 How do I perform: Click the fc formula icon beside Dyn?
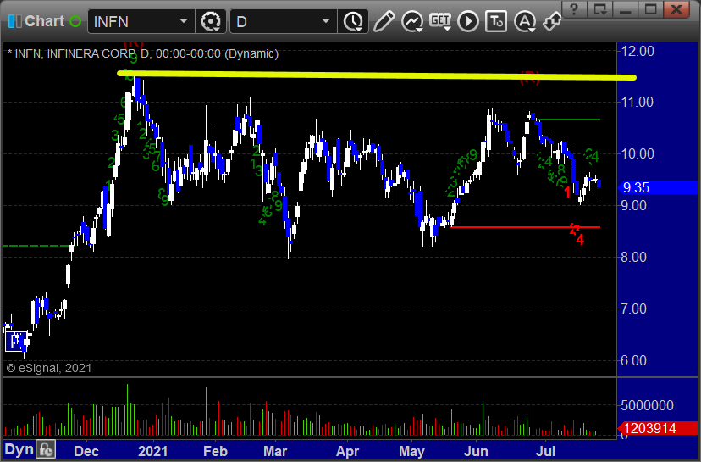pos(46,449)
